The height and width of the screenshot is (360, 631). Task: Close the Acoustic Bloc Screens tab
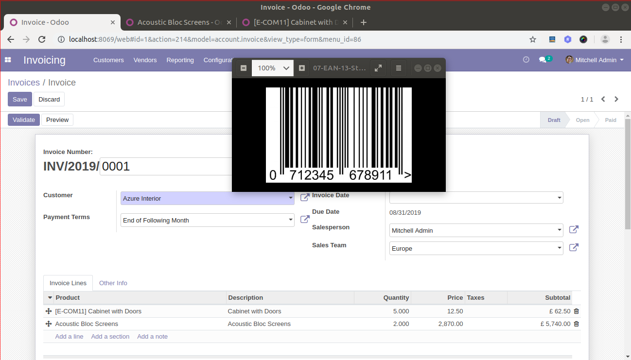(229, 22)
